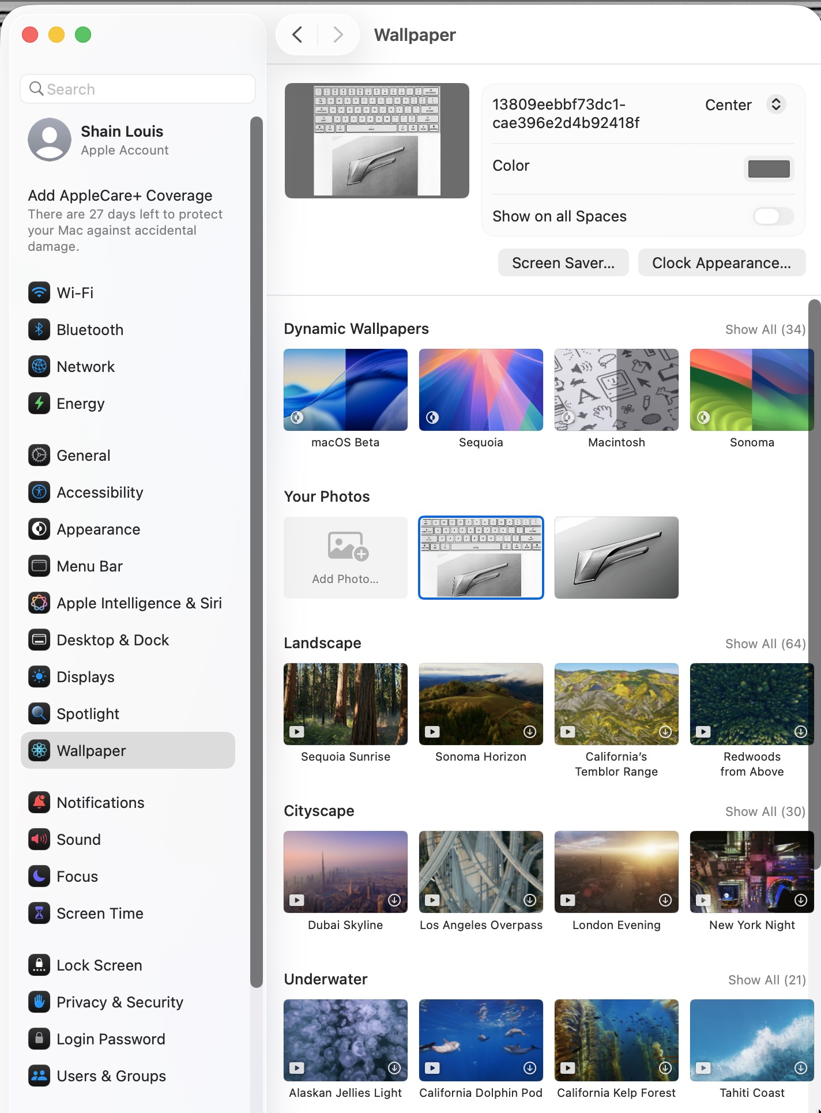This screenshot has width=821, height=1113.
Task: Choose the Tahiti Coast wallpaper
Action: tap(752, 1040)
